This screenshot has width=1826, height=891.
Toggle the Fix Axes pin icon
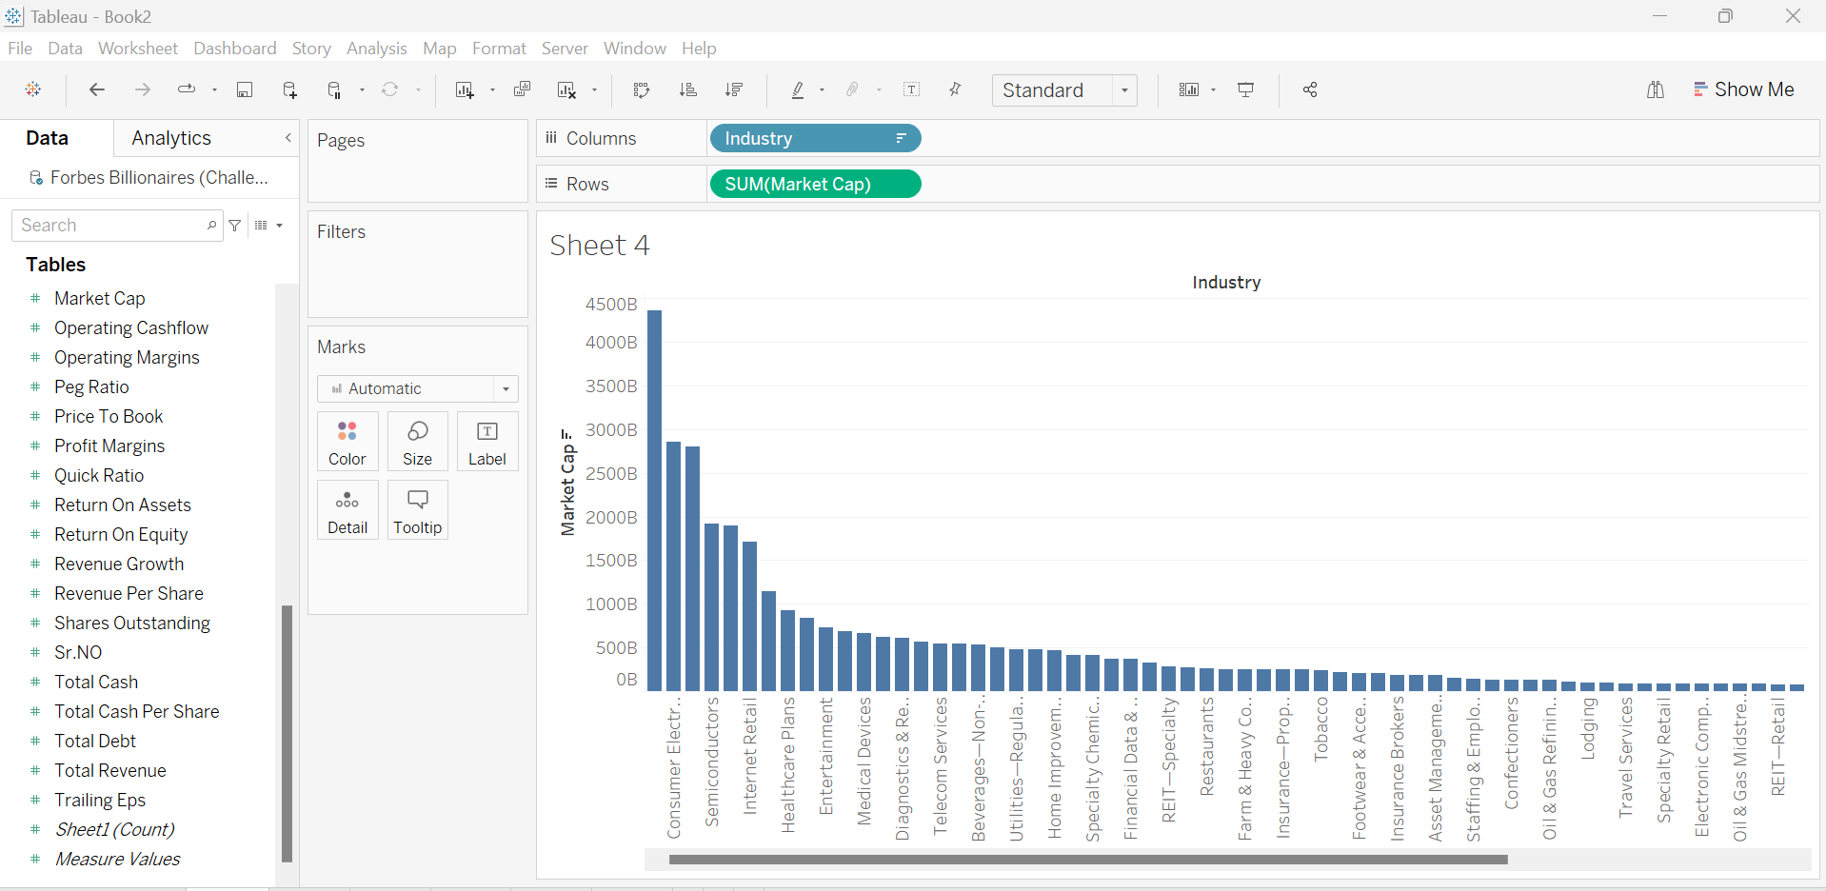click(955, 89)
